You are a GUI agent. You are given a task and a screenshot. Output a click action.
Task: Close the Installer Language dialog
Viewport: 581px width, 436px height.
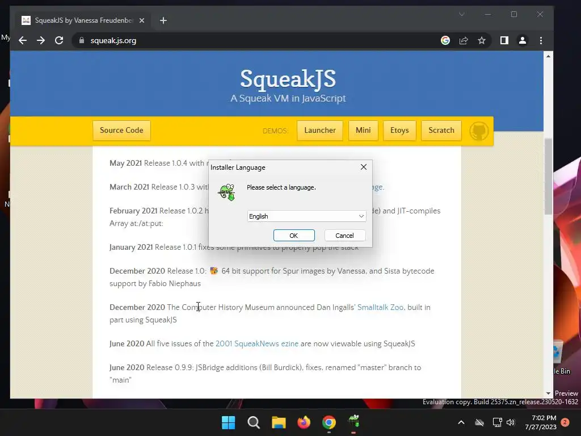click(x=364, y=167)
